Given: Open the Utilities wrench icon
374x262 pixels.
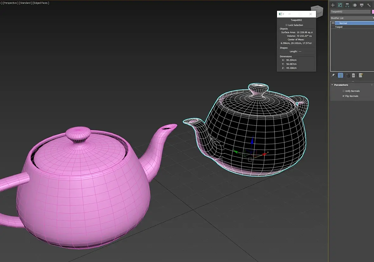Looking at the screenshot, I should [x=369, y=5].
